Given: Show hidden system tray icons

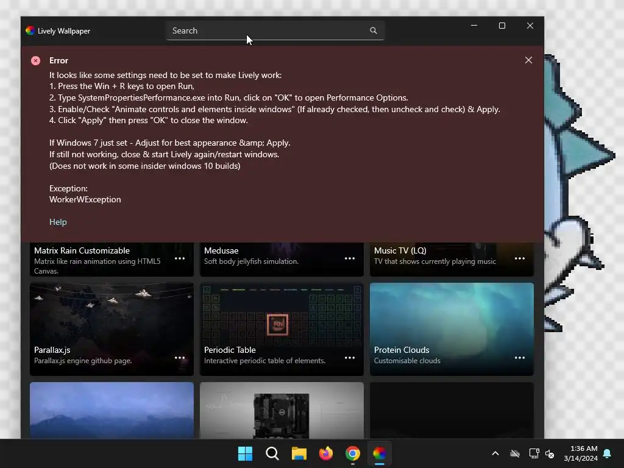Looking at the screenshot, I should (495, 453).
